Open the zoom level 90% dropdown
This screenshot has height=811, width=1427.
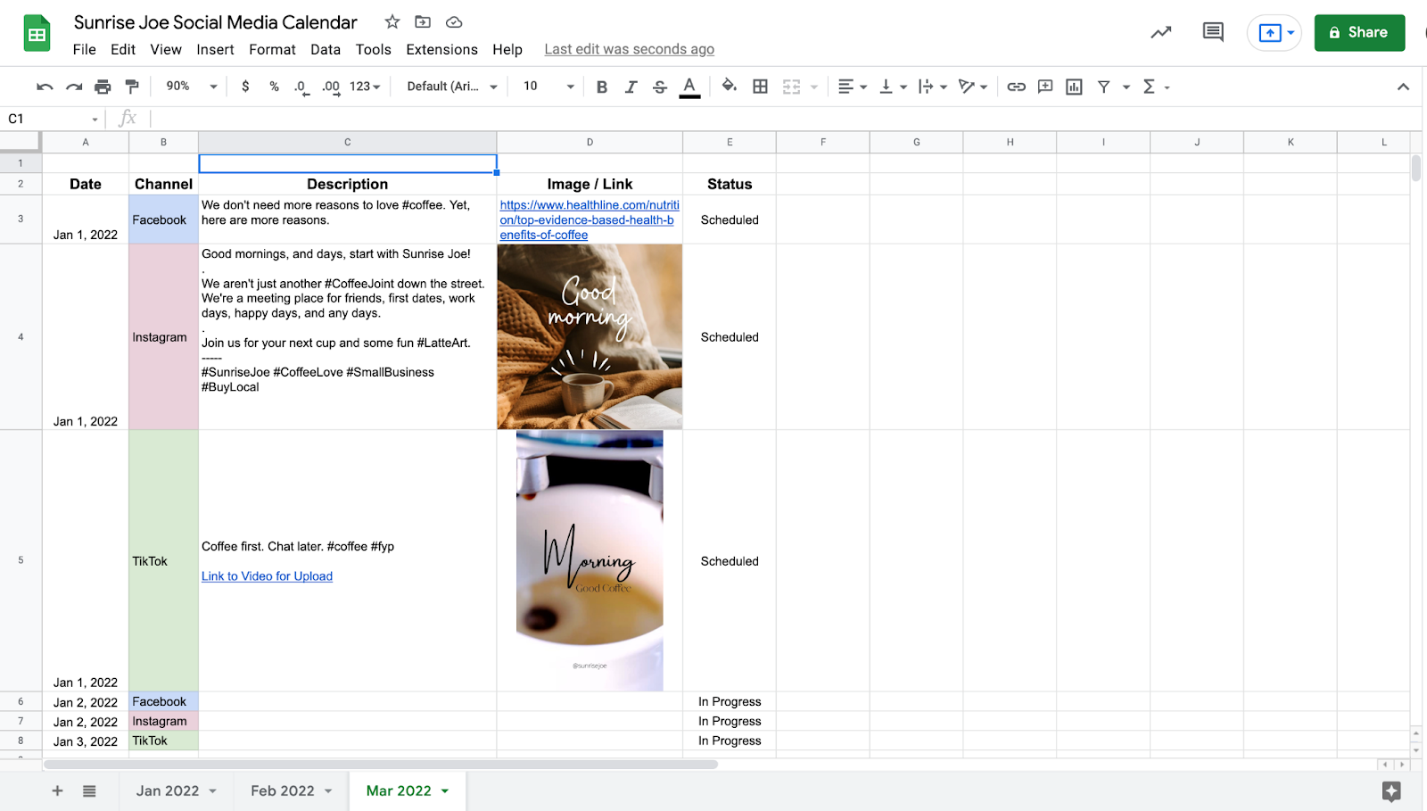[x=191, y=87]
